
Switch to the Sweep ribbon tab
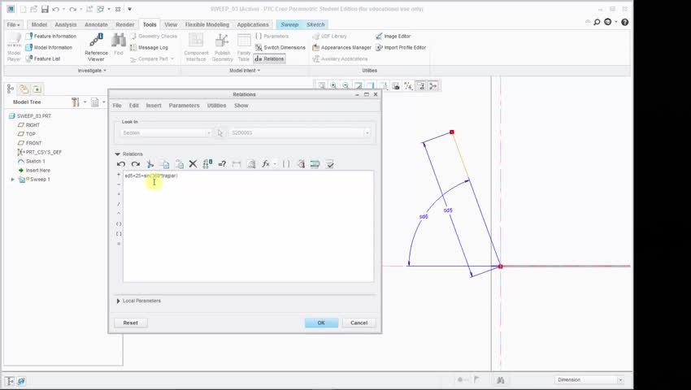(289, 24)
